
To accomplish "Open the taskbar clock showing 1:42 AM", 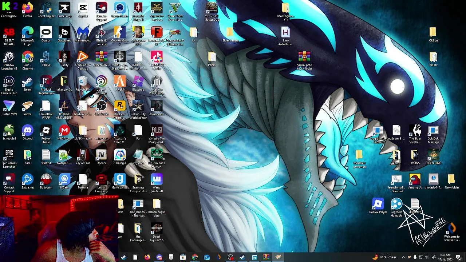I will point(445,257).
